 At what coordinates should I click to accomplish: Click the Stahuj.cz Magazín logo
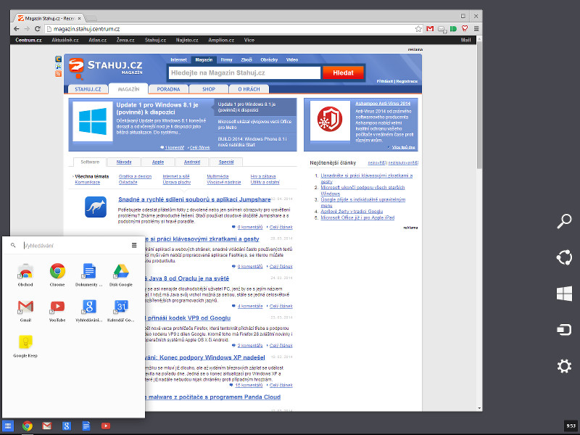click(x=106, y=68)
